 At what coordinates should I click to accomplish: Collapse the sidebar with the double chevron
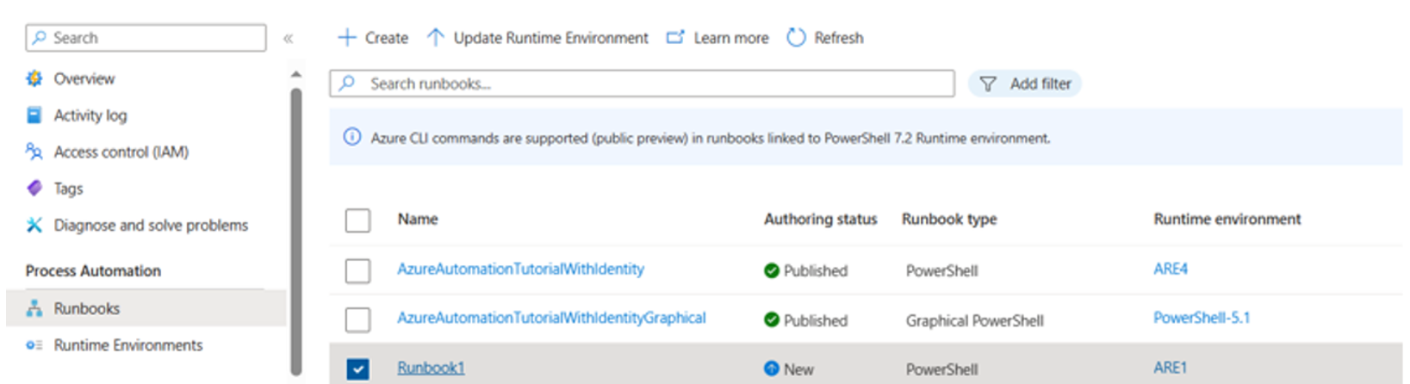(x=289, y=38)
